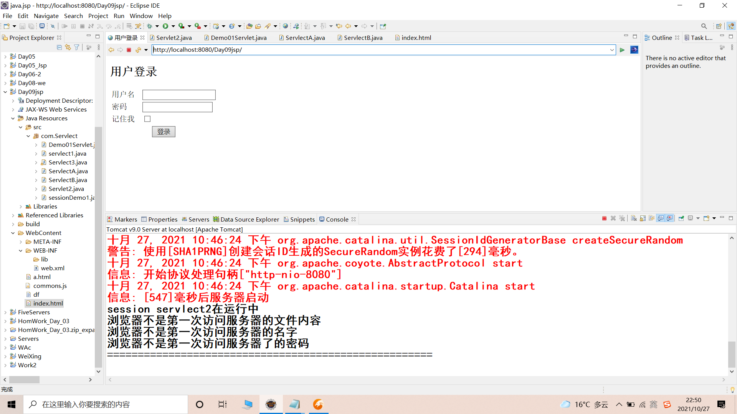Screen dimensions: 737x414
Task: Terminate the server with red console stop button
Action: pos(604,219)
